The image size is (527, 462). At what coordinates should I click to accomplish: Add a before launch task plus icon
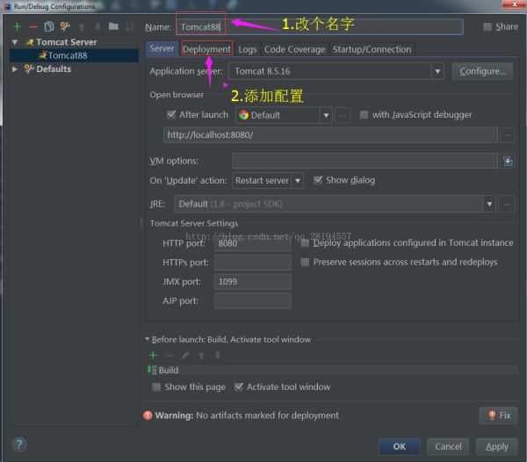coord(153,355)
